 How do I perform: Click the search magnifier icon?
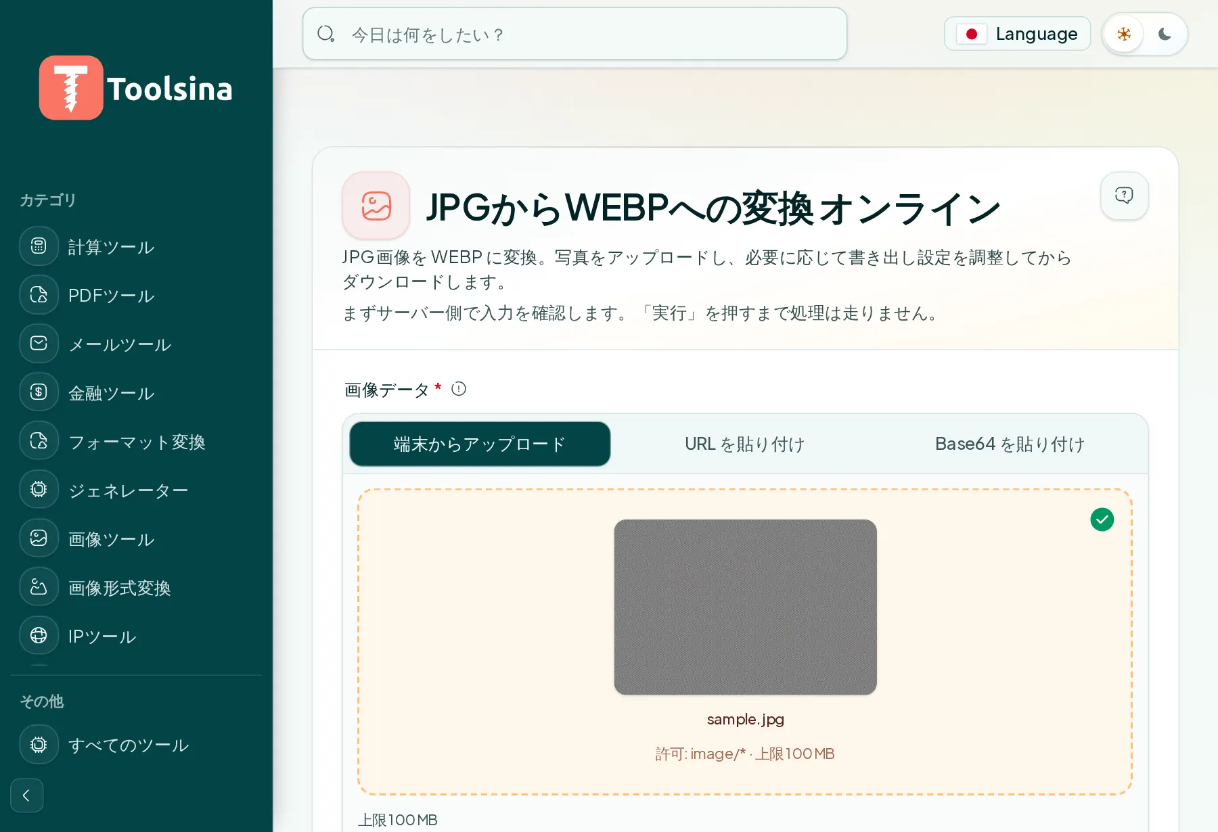point(326,34)
